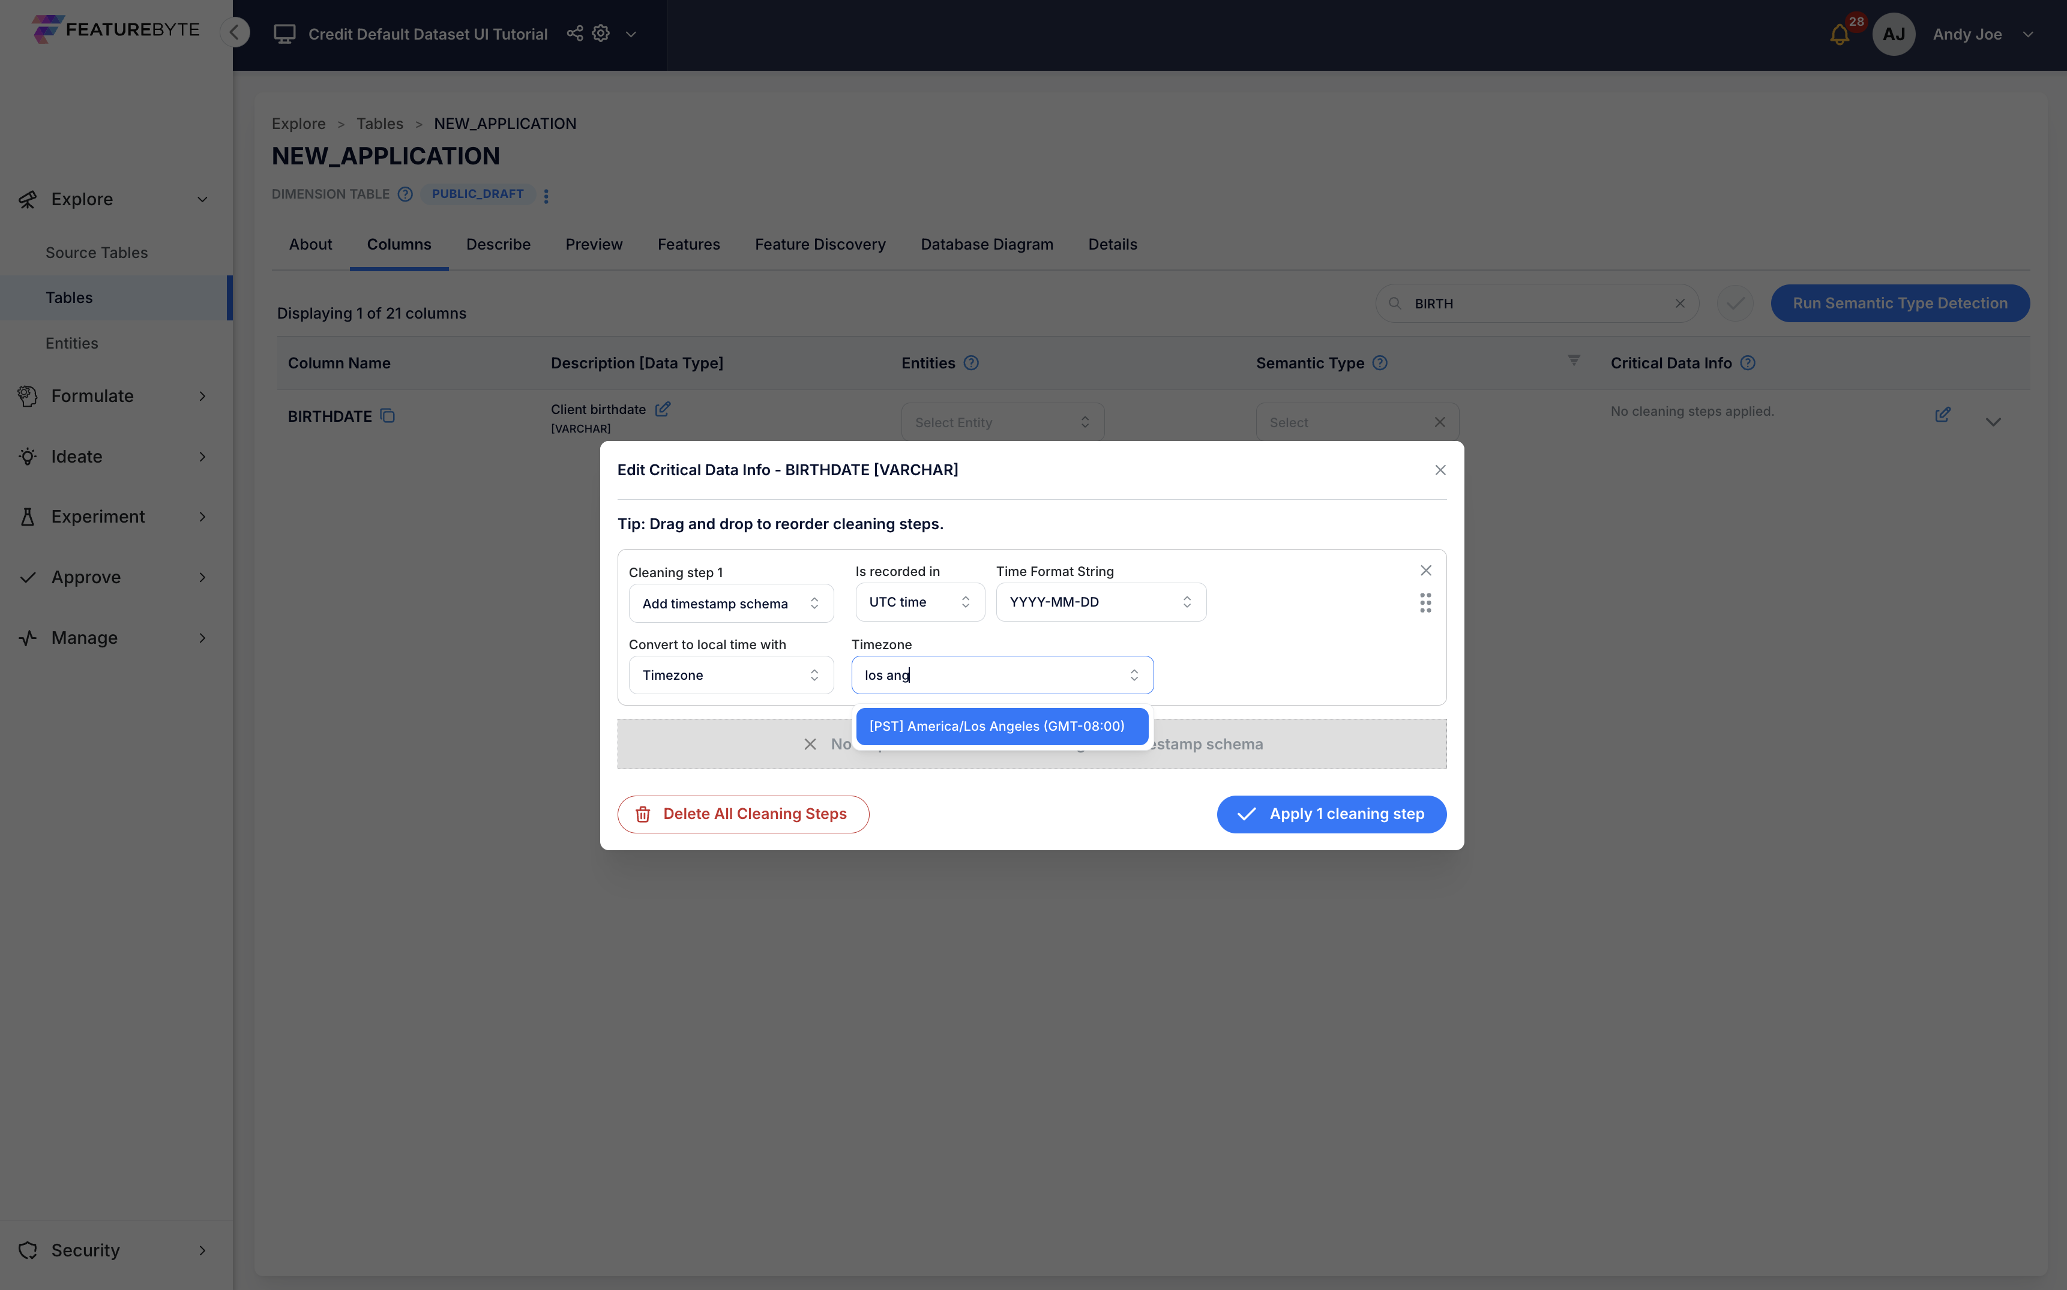The image size is (2067, 1290).
Task: Click the PUBLIC_DRAFT status badge
Action: coord(478,194)
